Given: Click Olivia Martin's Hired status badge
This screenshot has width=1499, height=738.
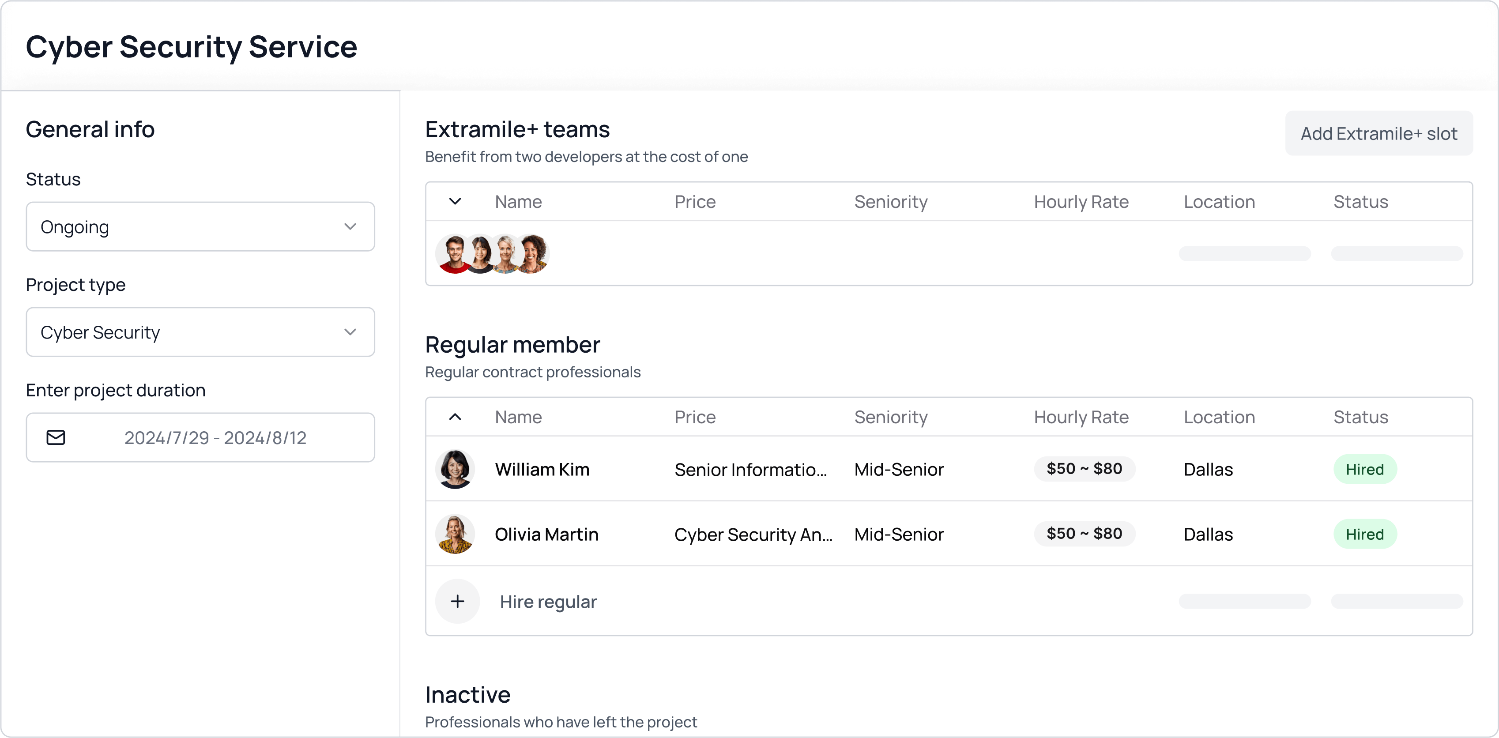Looking at the screenshot, I should (1364, 534).
